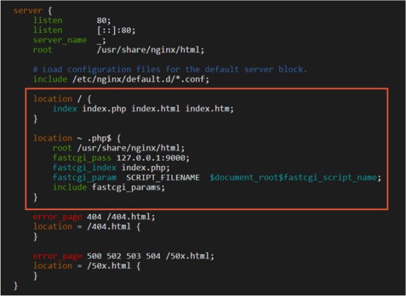The image size is (406, 296).
Task: Click the 'fastcgi_index' directive
Action: pos(85,168)
